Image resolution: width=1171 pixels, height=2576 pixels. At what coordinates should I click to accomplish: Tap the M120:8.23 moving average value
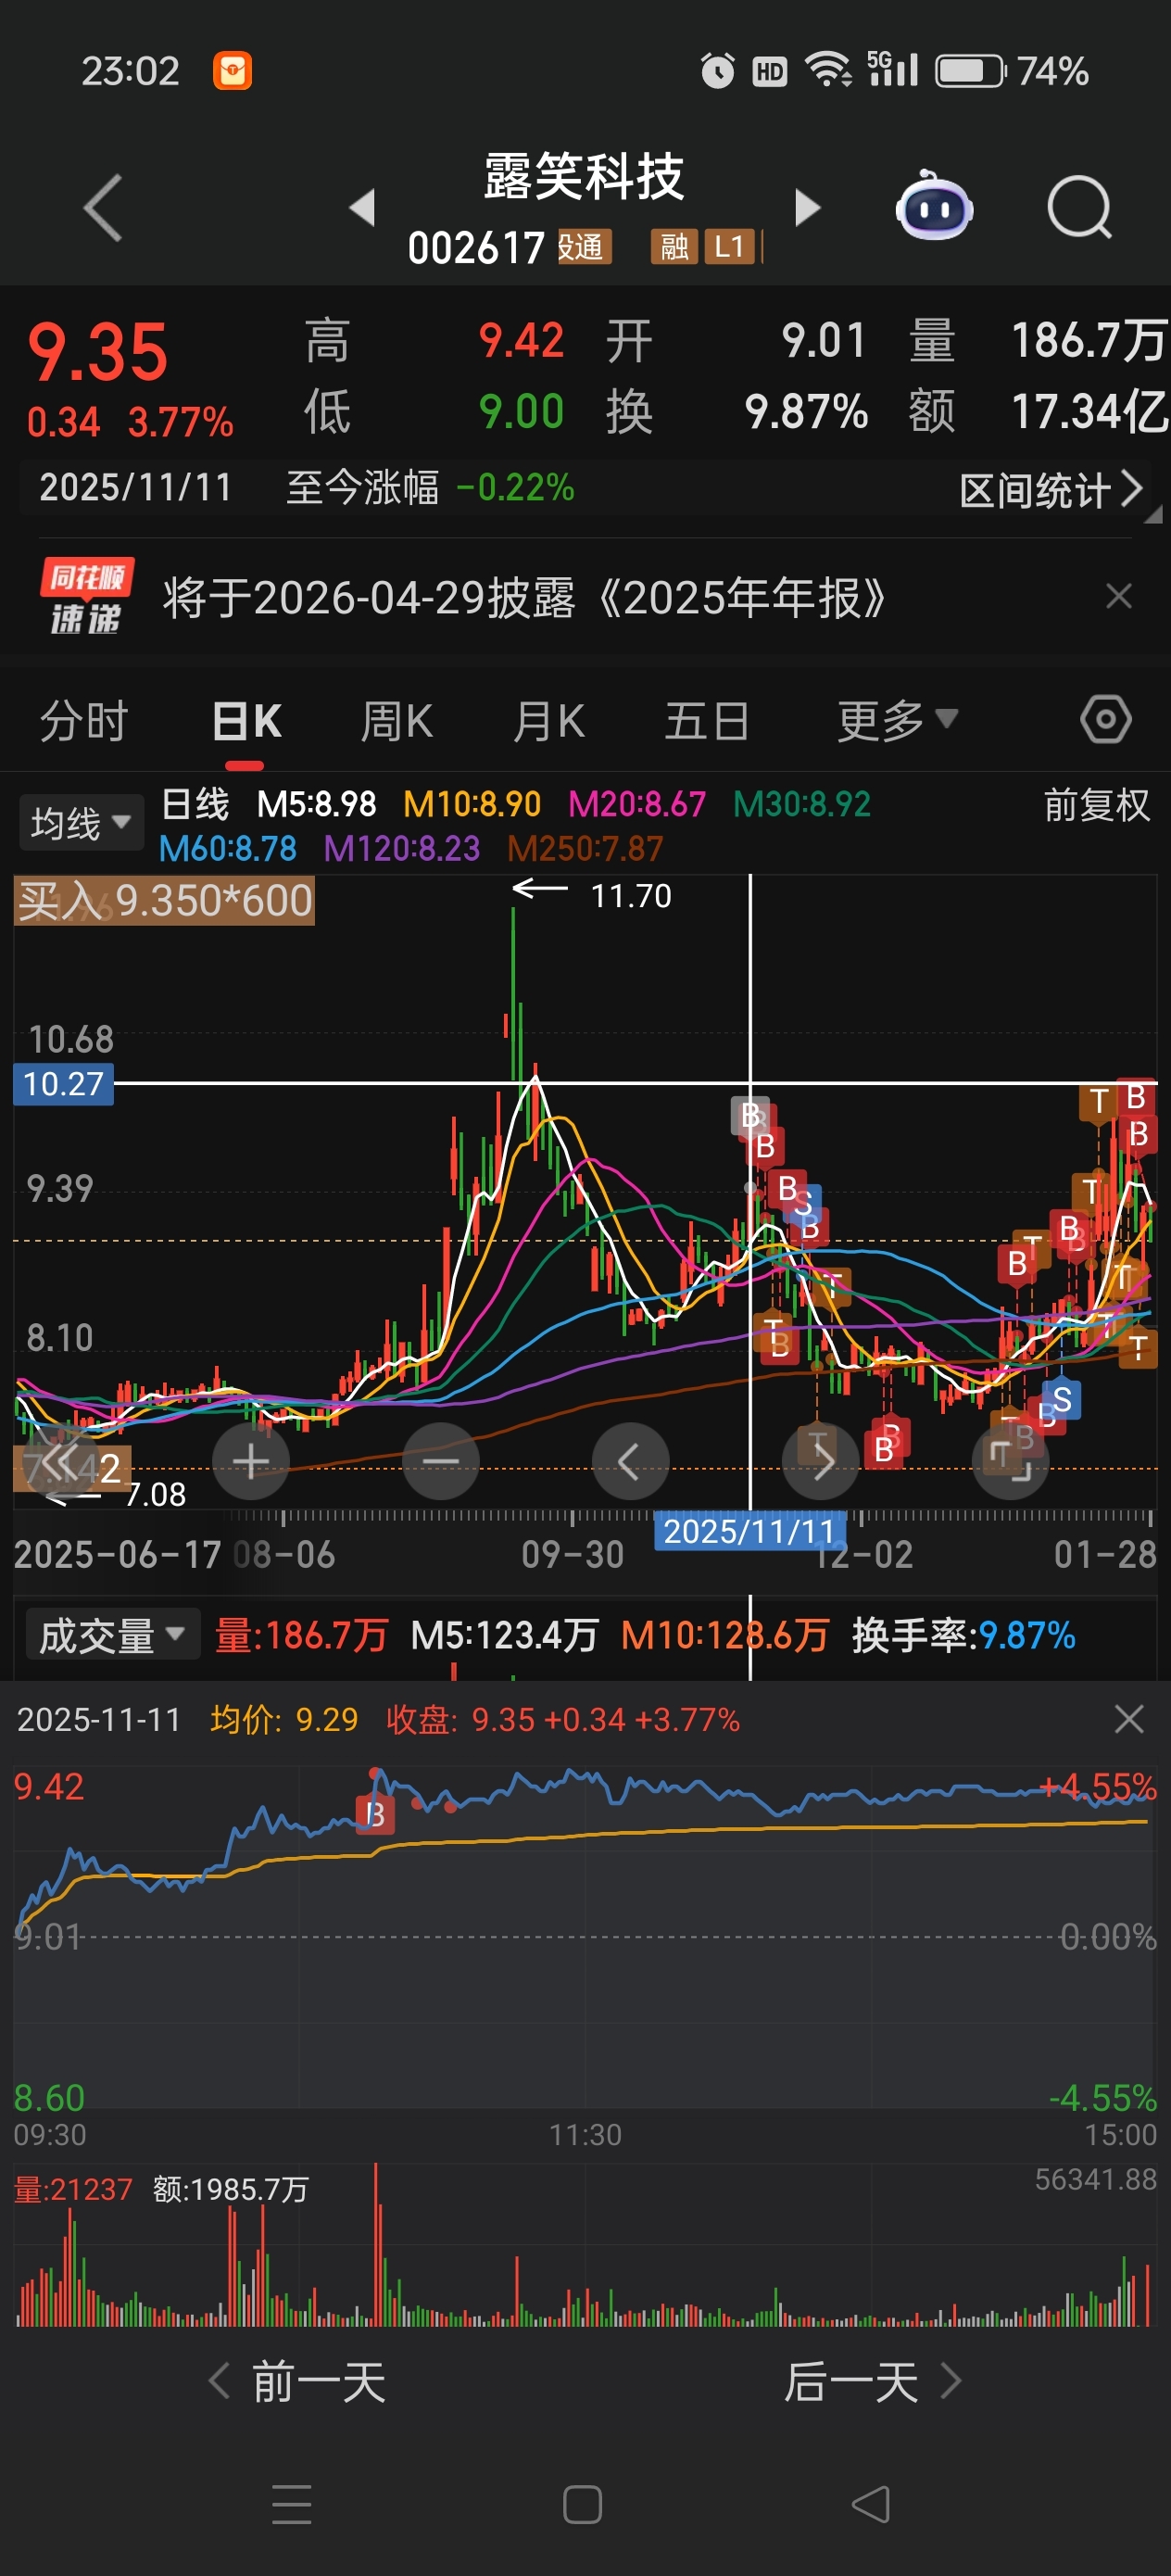402,848
